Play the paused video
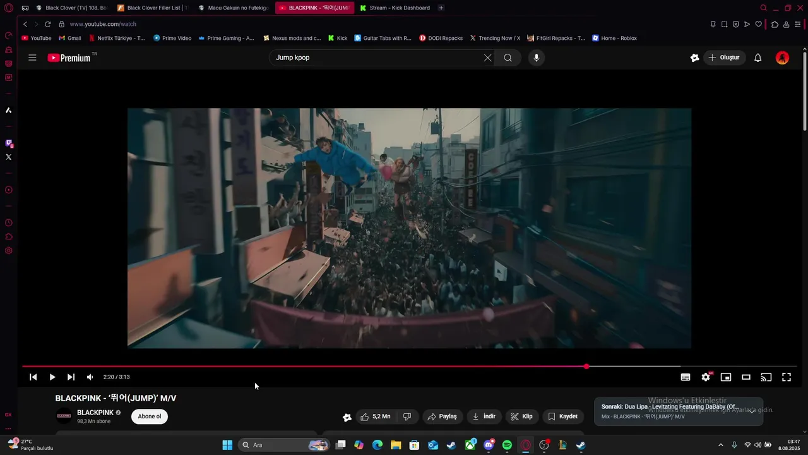This screenshot has width=808, height=455. (52, 377)
